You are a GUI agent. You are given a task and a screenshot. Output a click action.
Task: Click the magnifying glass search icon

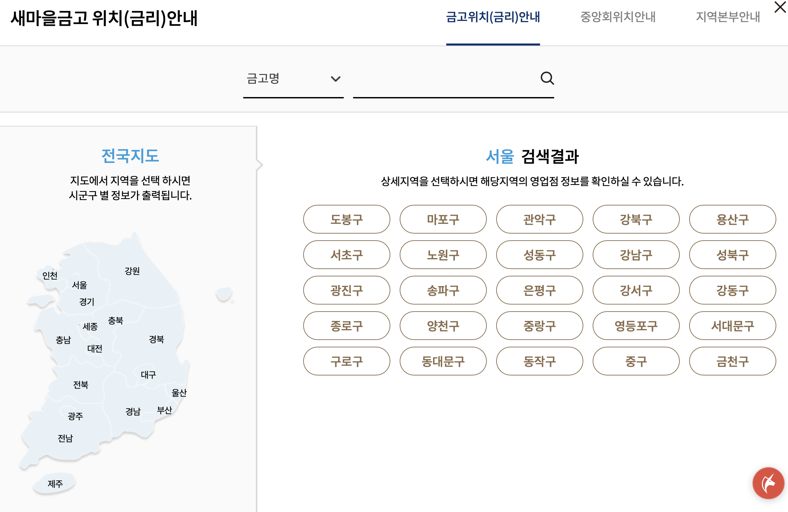tap(547, 78)
